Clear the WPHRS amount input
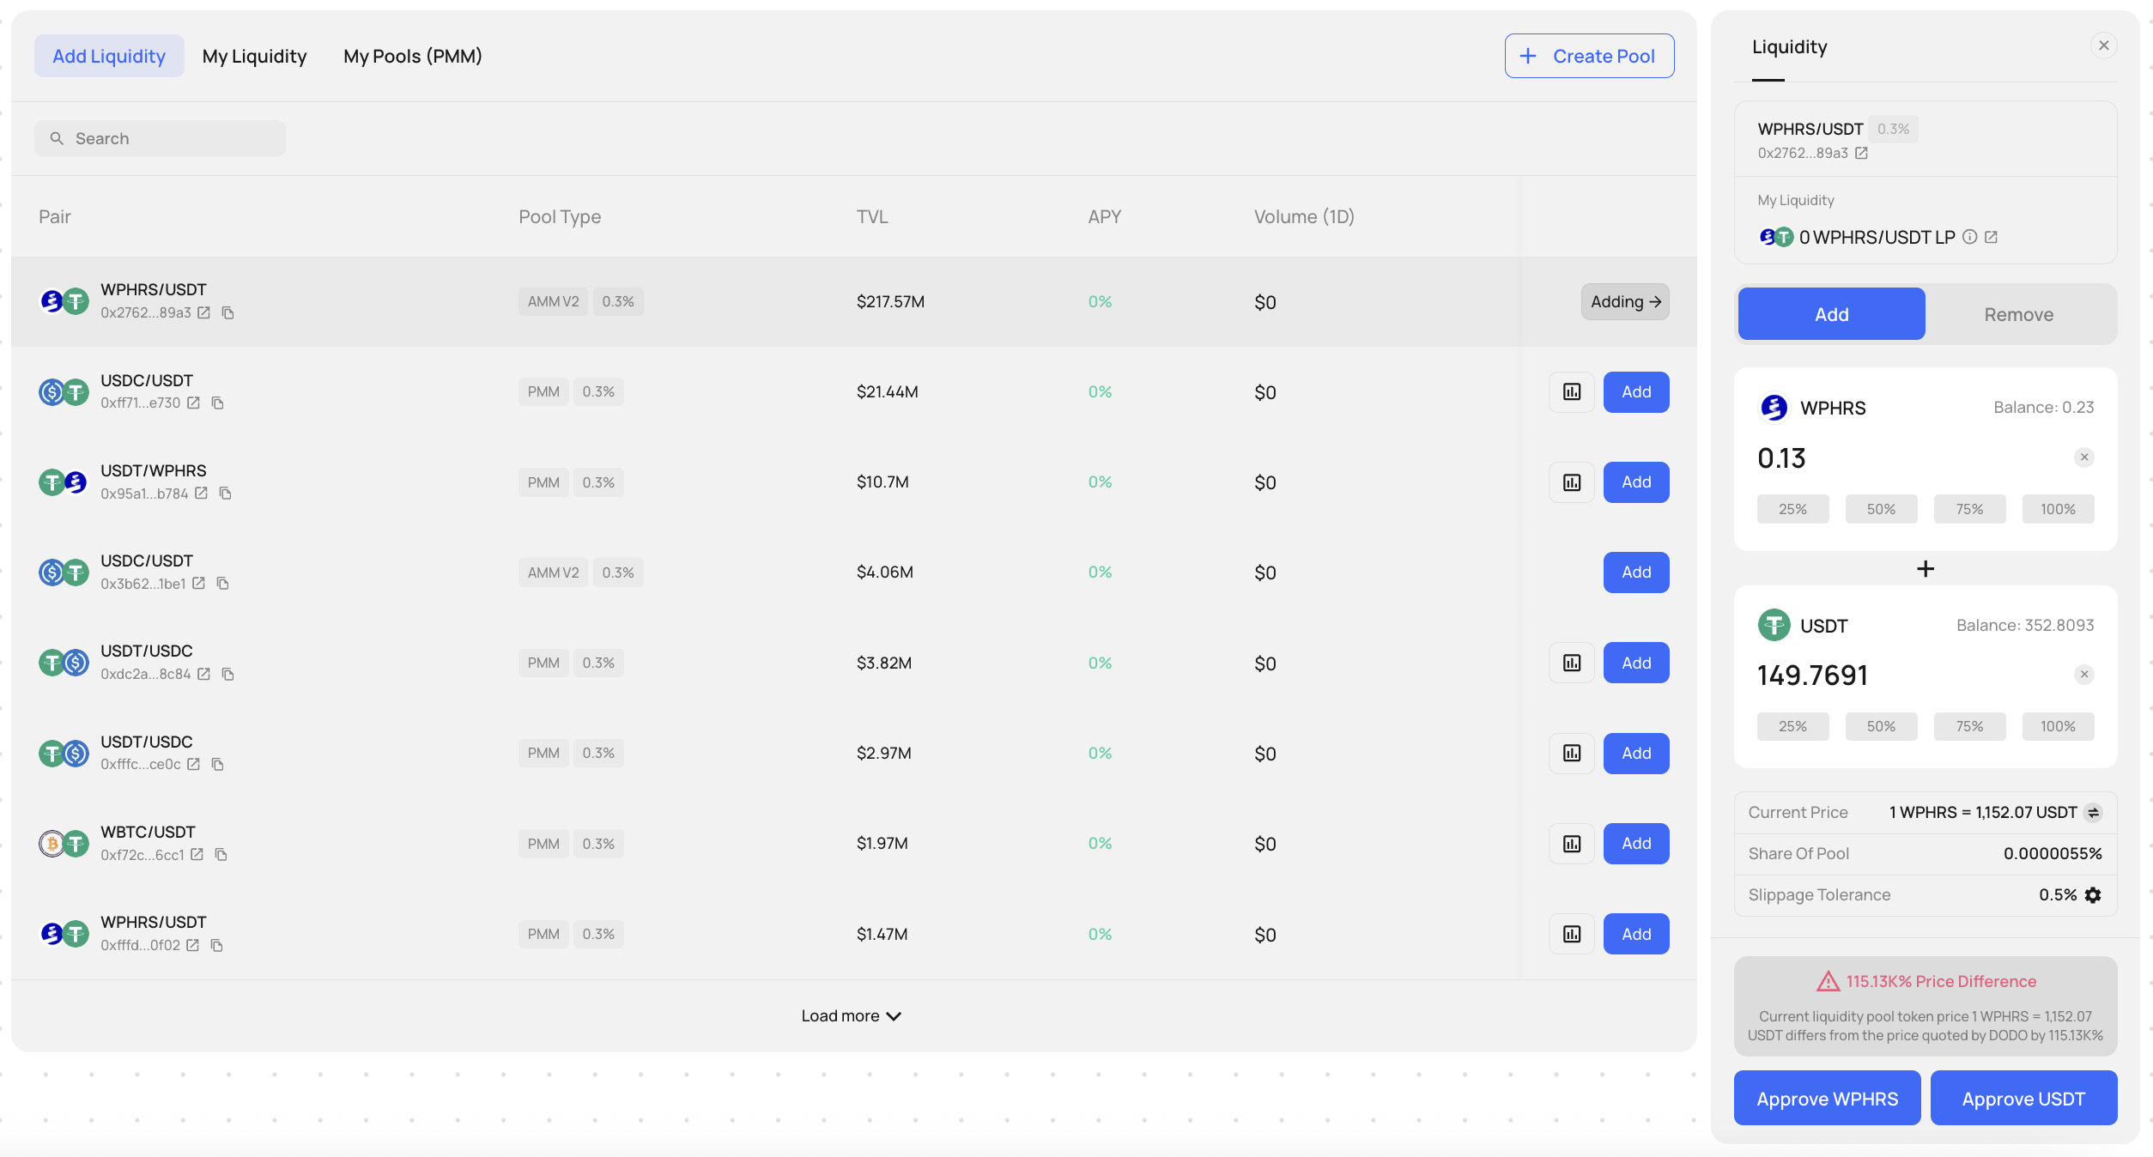The width and height of the screenshot is (2153, 1157). [2083, 457]
